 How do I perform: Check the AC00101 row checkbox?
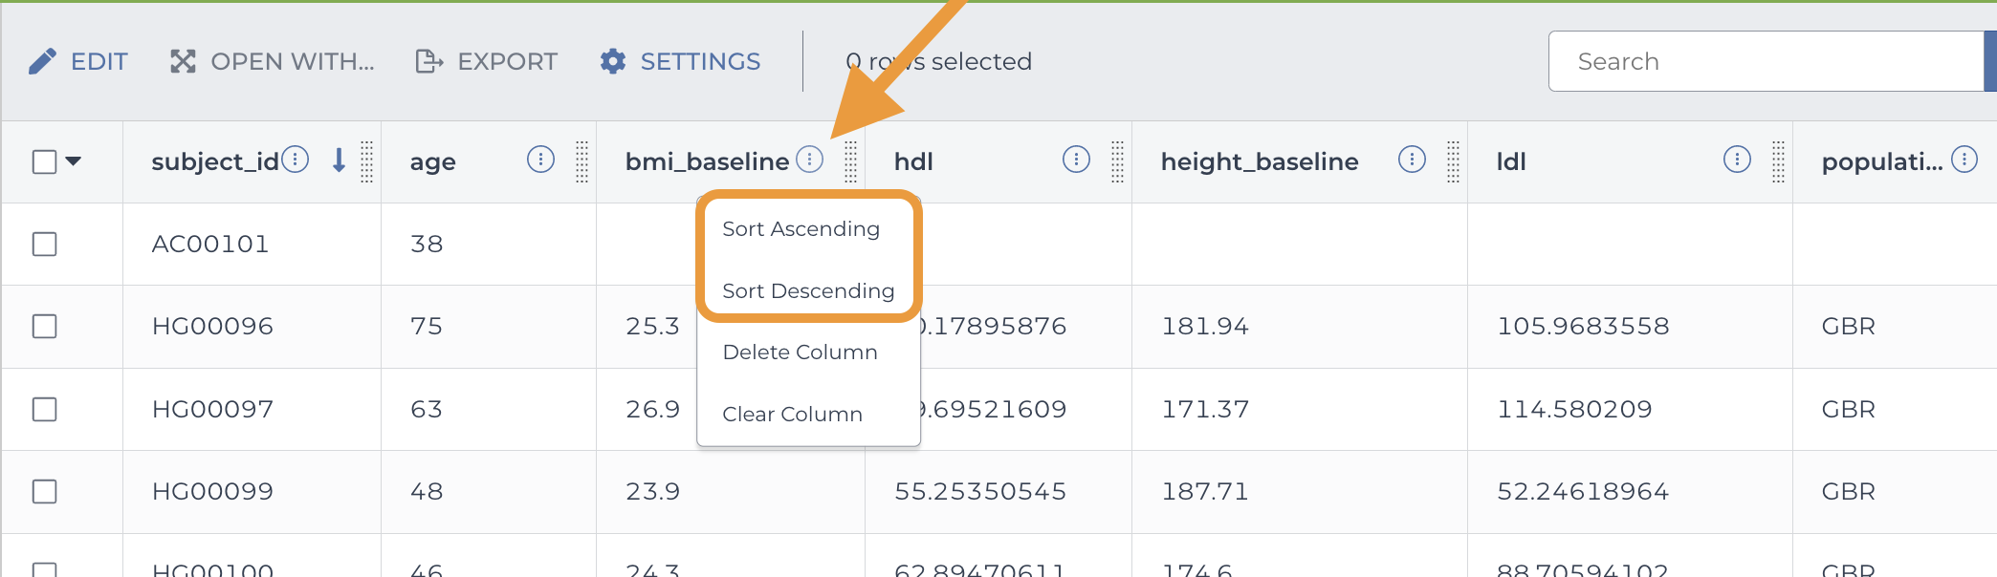pyautogui.click(x=44, y=244)
